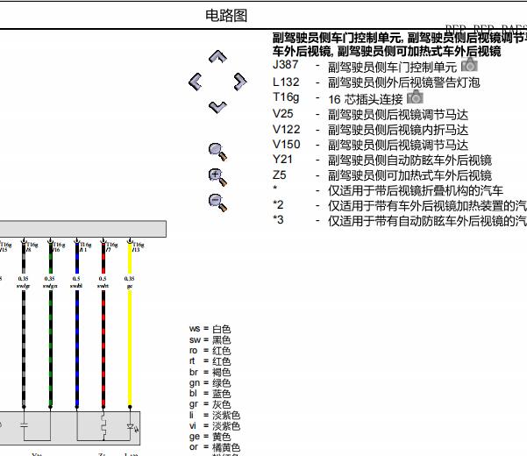Click the or = 橘黄色 color legend entry
The height and width of the screenshot is (456, 527).
[x=215, y=447]
